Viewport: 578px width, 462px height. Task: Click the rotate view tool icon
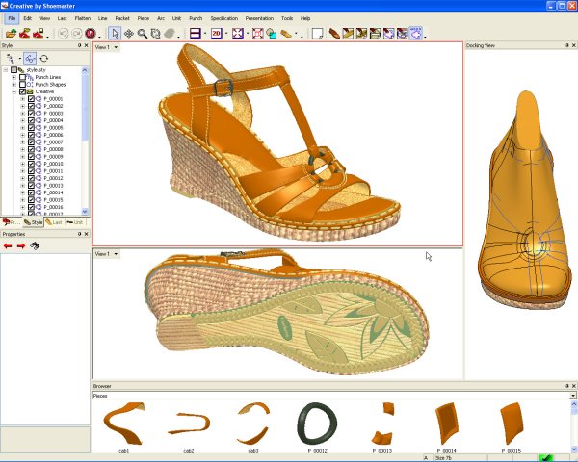coord(155,34)
